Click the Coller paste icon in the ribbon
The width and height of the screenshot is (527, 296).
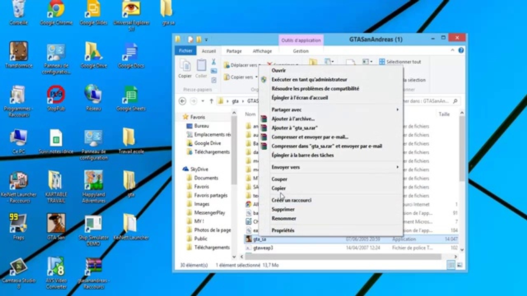pos(201,68)
